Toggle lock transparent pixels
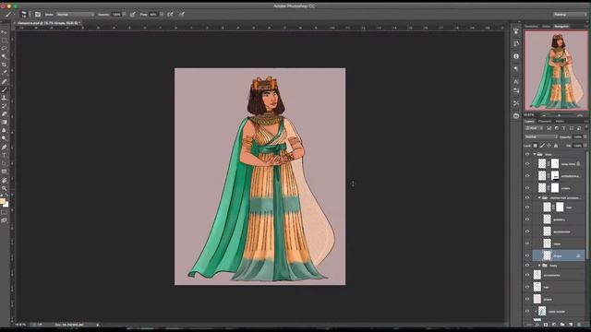The image size is (591, 332). 536,146
